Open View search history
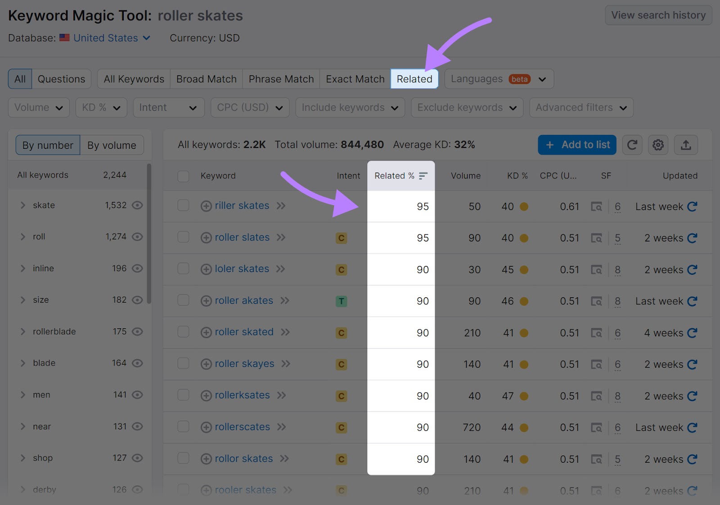 click(658, 15)
